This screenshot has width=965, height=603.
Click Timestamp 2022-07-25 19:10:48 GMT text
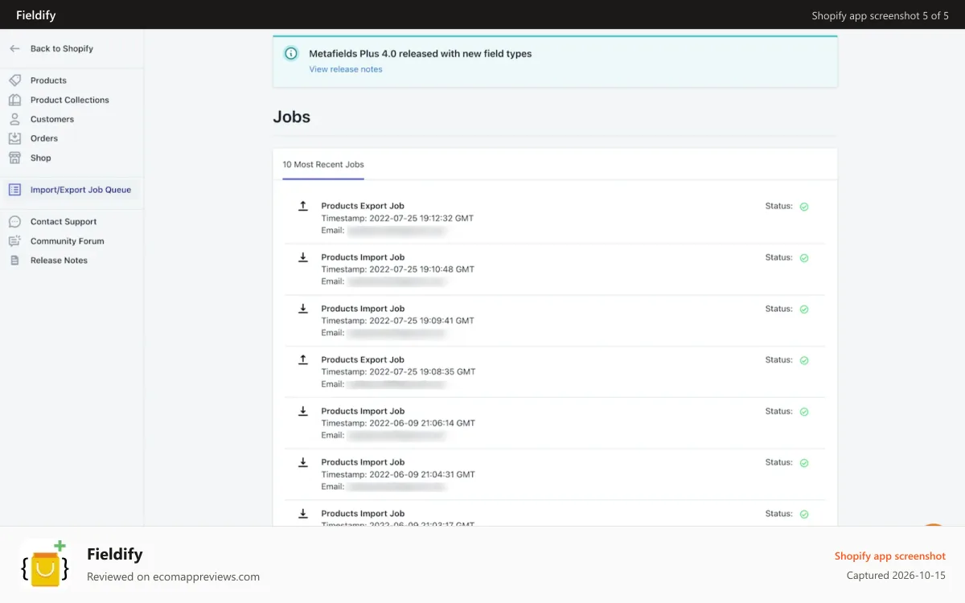398,269
